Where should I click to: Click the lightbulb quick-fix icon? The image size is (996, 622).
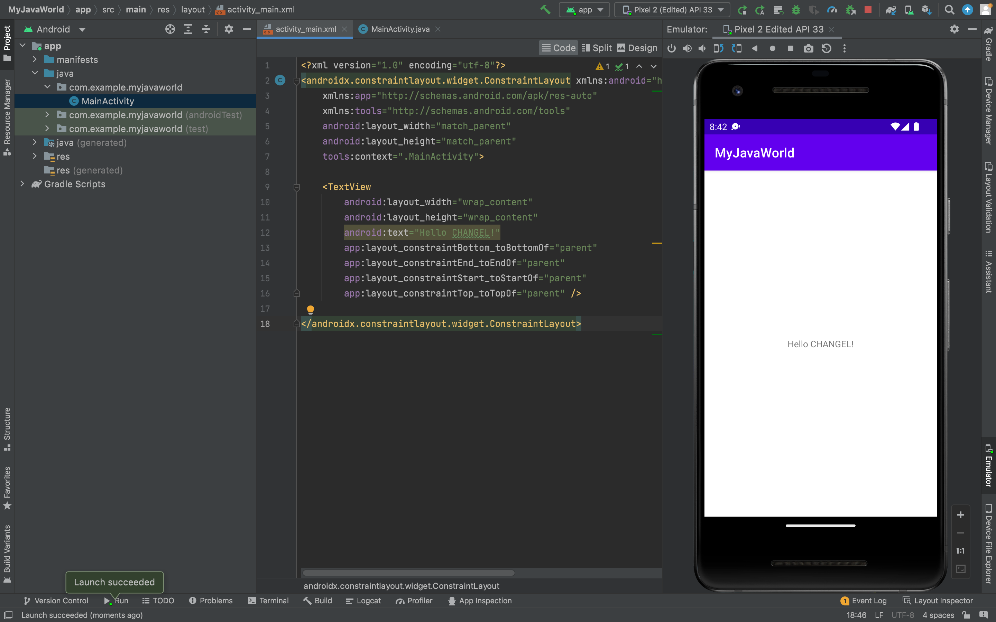(x=310, y=309)
